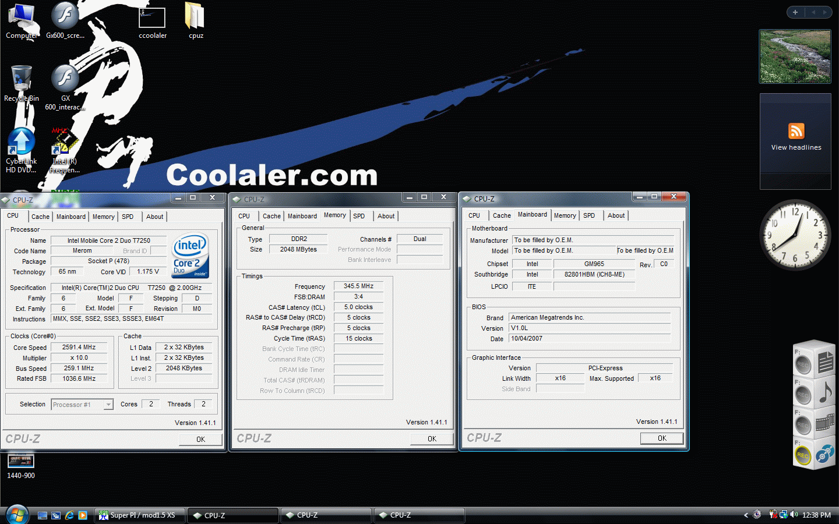839x524 pixels.
Task: Click the Instructions MMX, SSE list field
Action: coord(133,318)
